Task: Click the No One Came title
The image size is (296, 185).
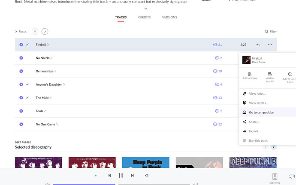Action: point(45,124)
